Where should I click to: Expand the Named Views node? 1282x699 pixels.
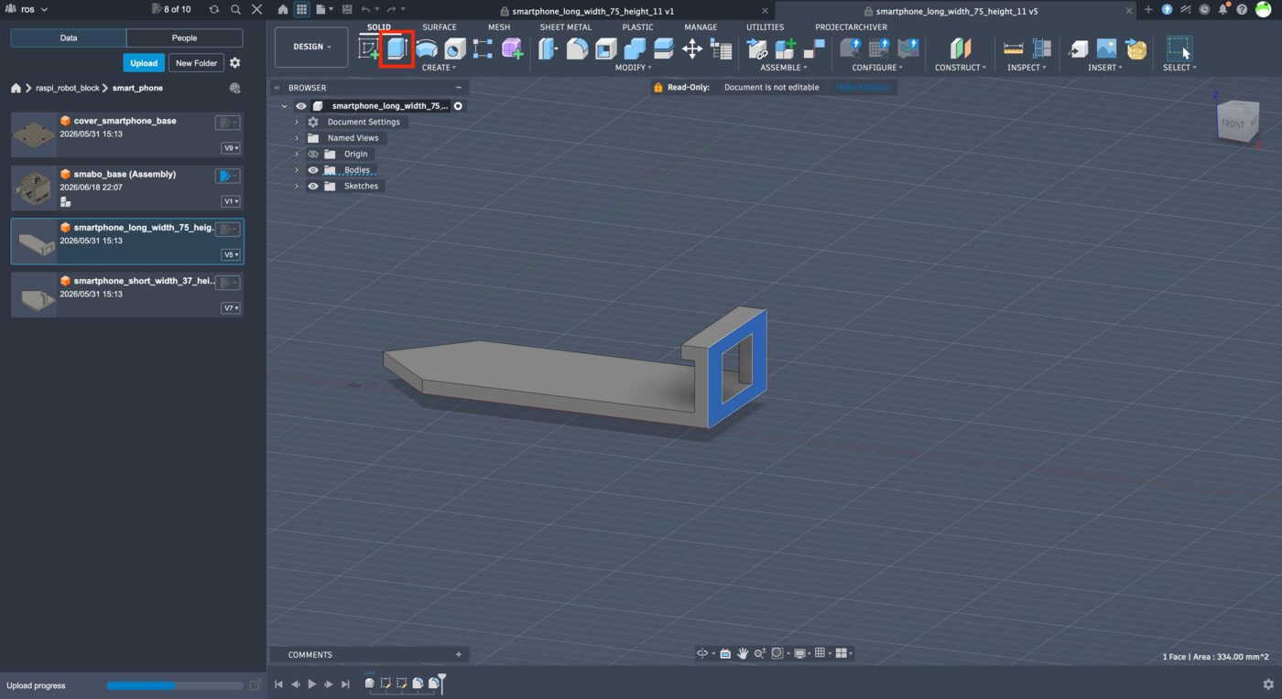(297, 138)
